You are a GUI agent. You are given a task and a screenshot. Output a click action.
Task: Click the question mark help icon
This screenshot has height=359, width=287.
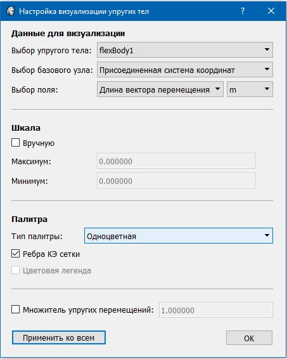[243, 11]
